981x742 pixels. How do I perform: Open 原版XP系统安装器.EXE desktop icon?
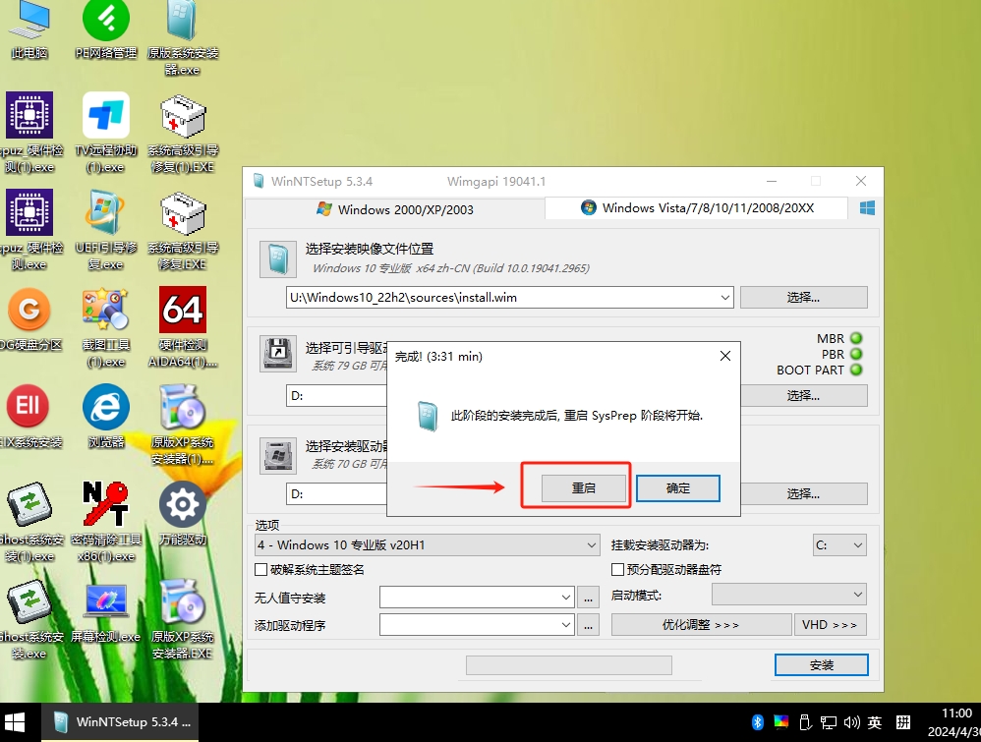click(182, 619)
